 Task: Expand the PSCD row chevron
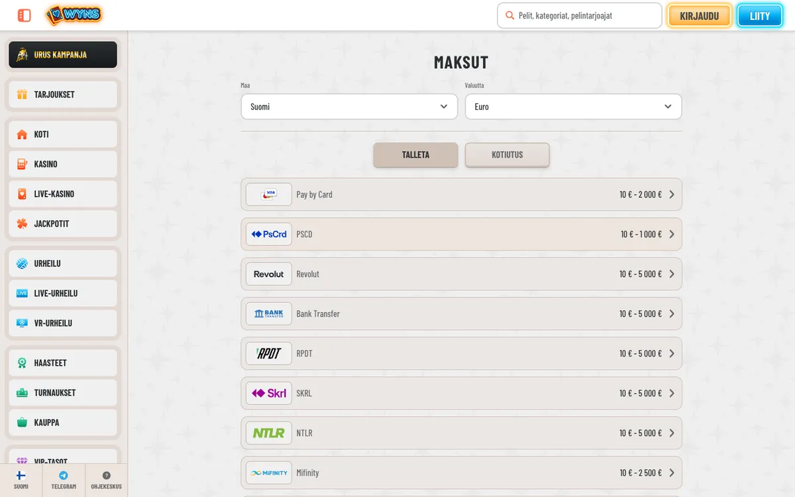tap(672, 234)
